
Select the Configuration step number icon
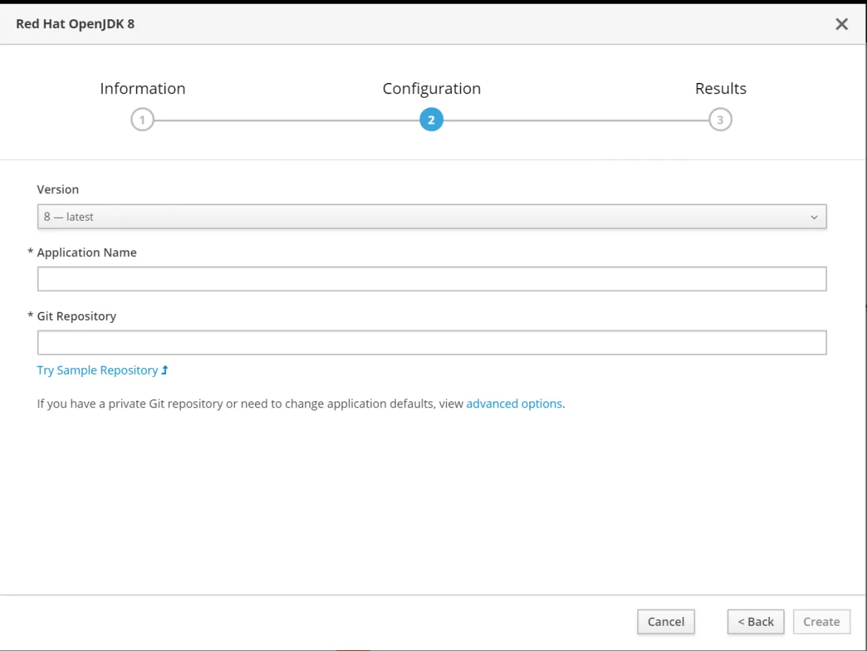coord(431,118)
